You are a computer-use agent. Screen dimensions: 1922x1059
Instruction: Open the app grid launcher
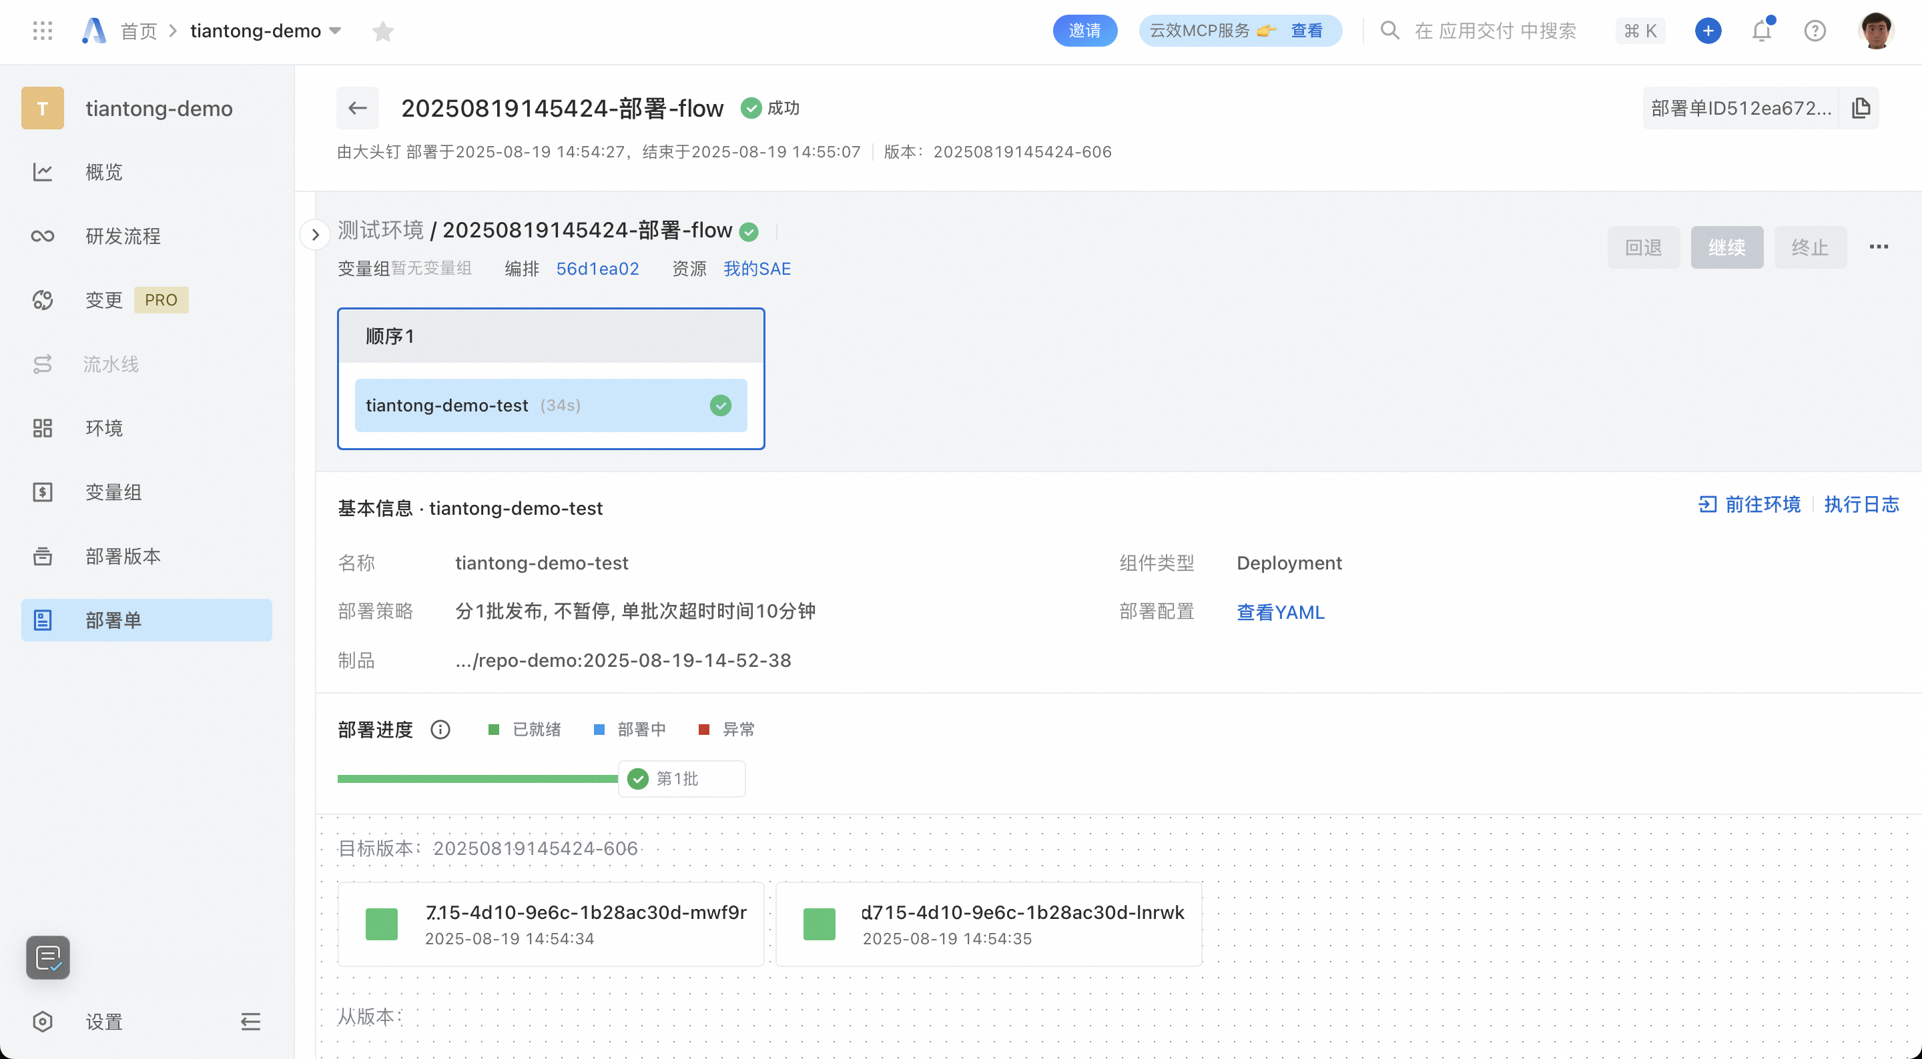(x=43, y=31)
